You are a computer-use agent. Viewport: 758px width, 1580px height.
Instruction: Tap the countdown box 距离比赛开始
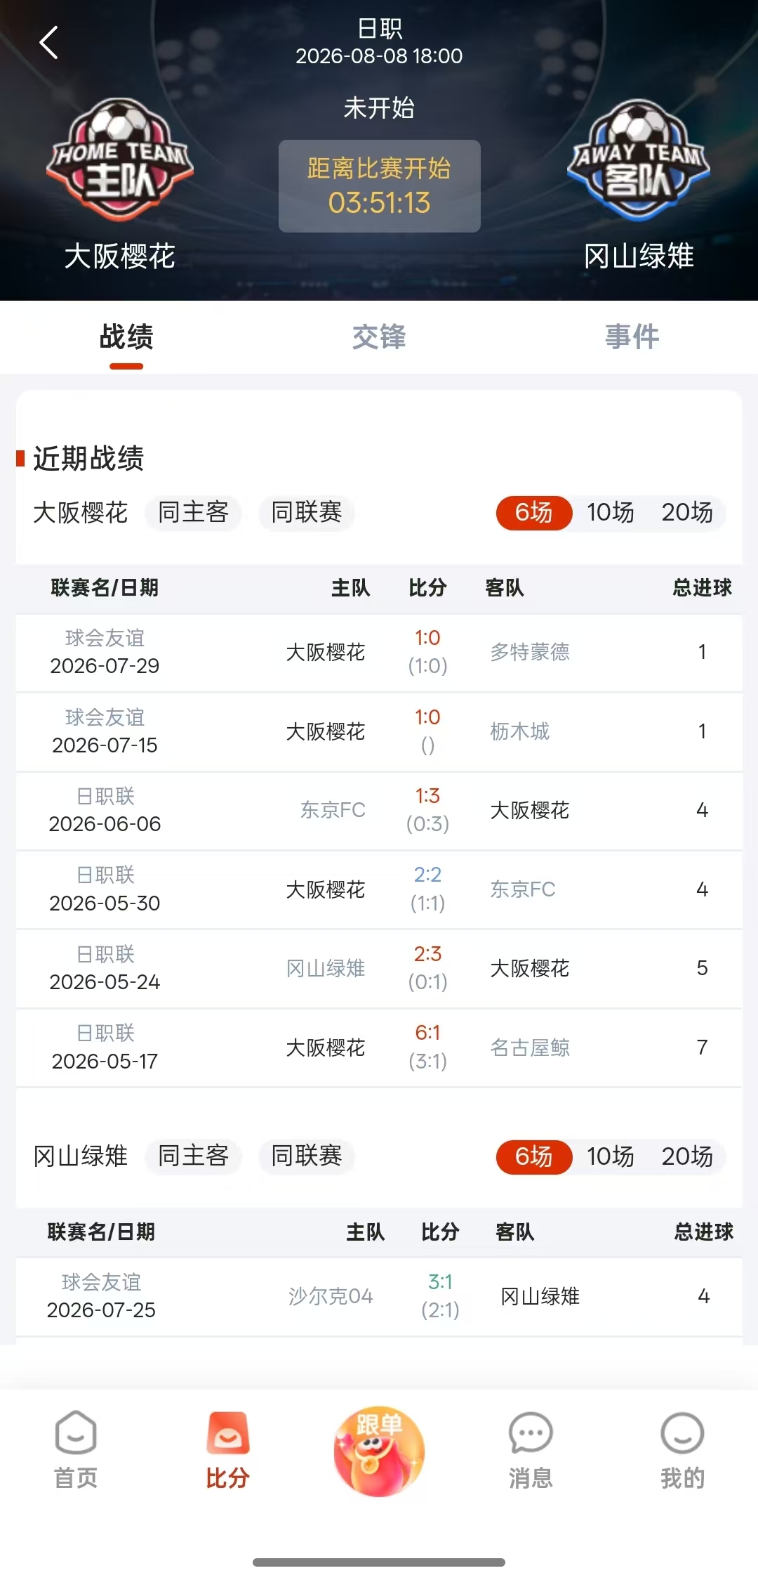coord(380,186)
